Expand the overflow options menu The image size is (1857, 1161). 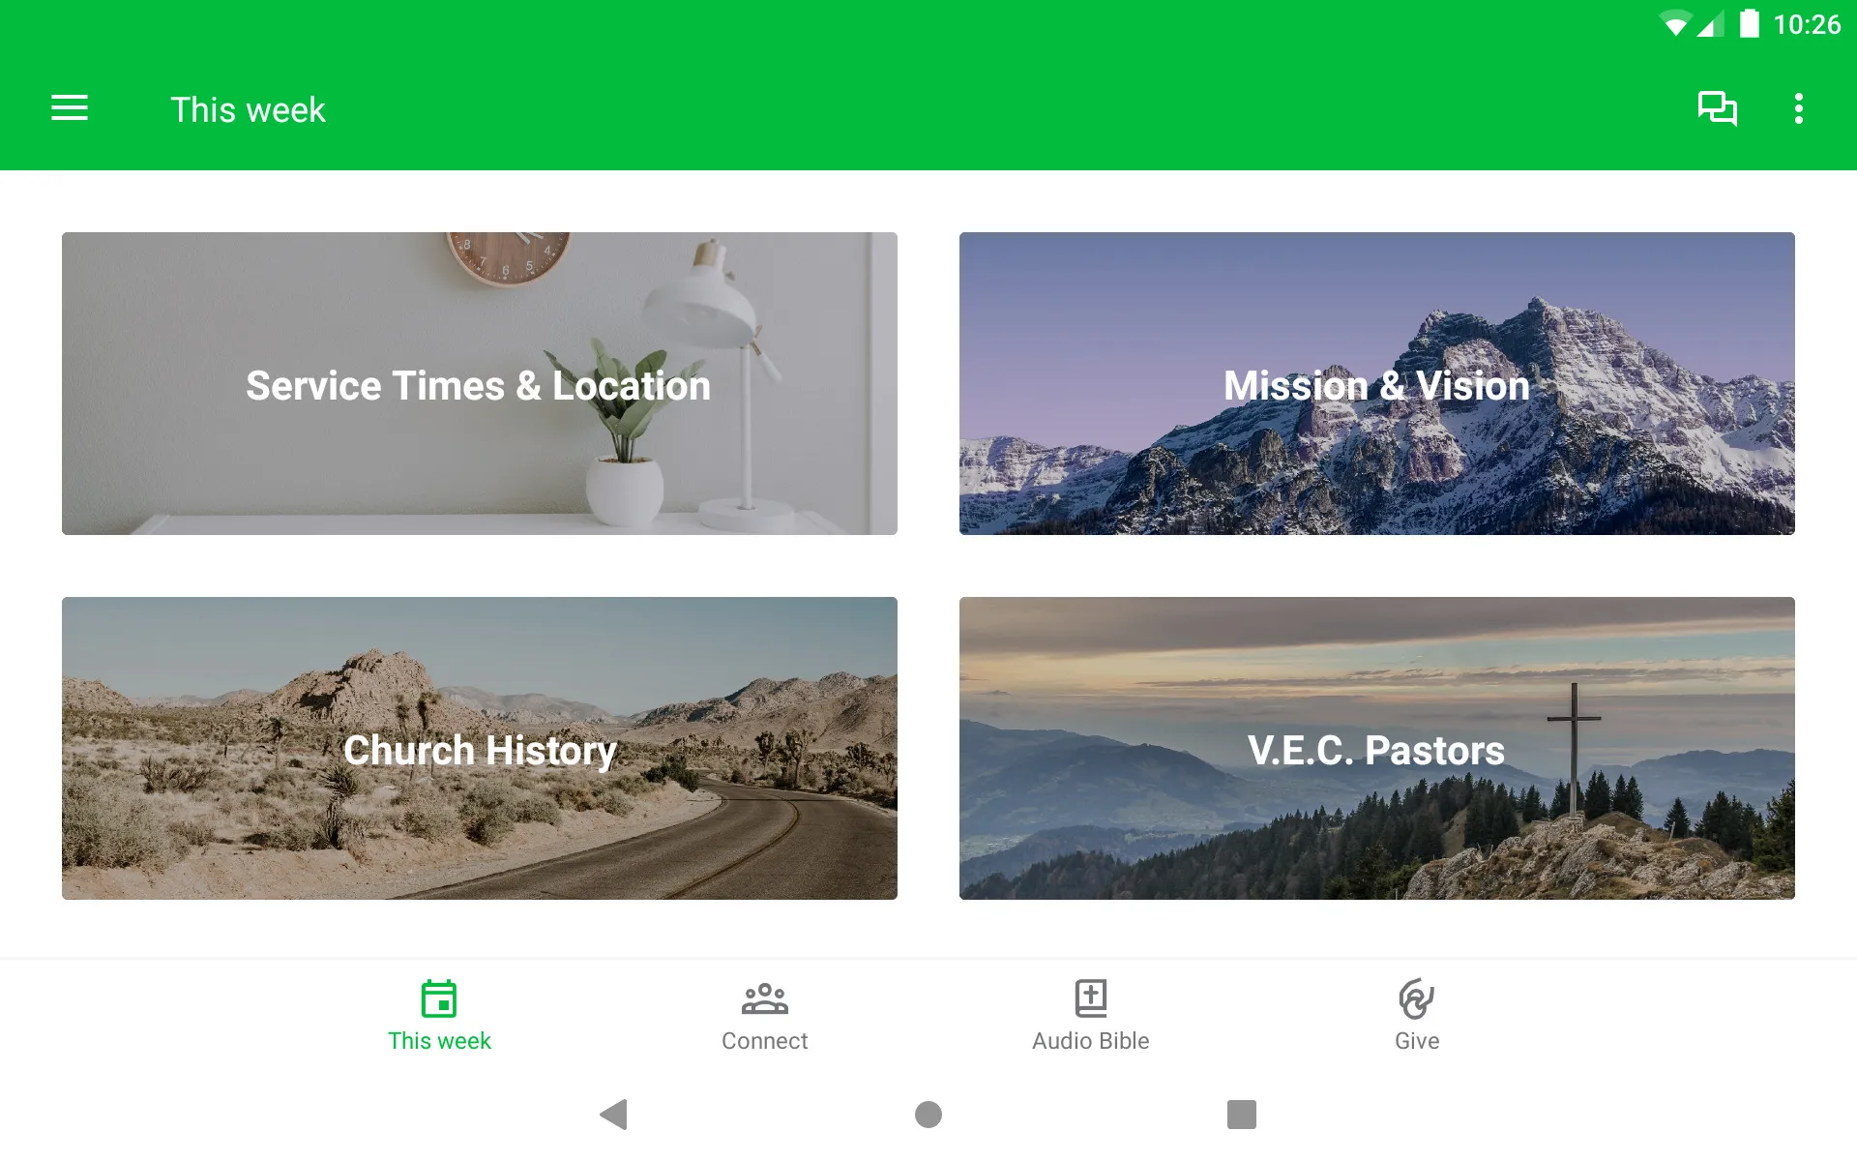pyautogui.click(x=1802, y=109)
